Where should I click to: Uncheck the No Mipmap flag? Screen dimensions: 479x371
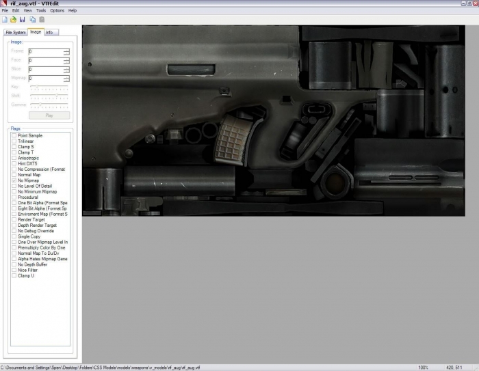[14, 180]
